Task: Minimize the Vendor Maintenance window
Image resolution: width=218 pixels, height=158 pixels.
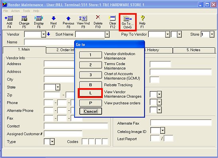Action: tap(200, 5)
